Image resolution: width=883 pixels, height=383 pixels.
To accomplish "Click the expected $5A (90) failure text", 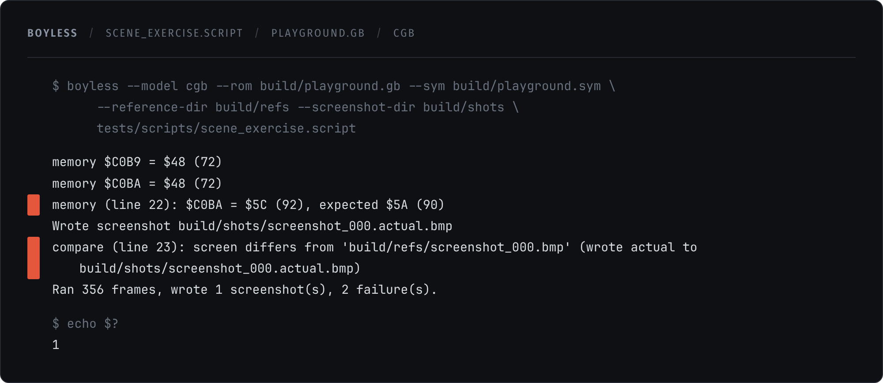I will [x=381, y=205].
